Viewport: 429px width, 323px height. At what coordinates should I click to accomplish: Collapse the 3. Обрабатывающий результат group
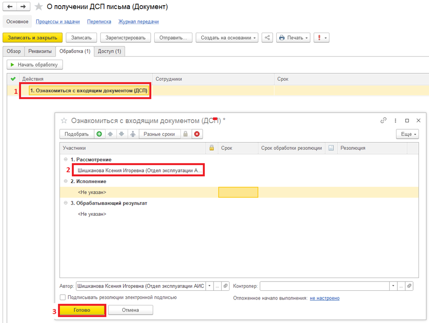(x=66, y=203)
